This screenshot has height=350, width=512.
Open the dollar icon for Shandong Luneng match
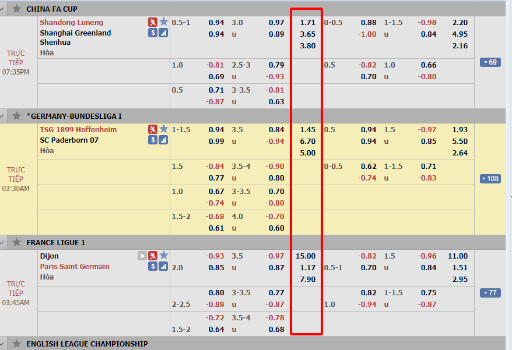coord(152,33)
